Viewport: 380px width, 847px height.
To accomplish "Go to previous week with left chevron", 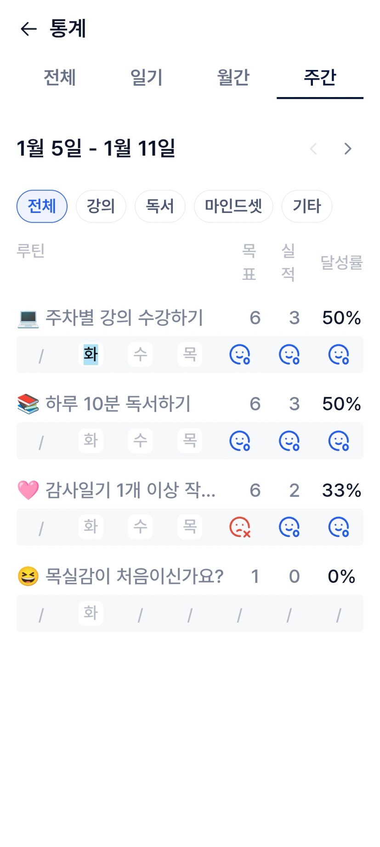I will tap(314, 149).
